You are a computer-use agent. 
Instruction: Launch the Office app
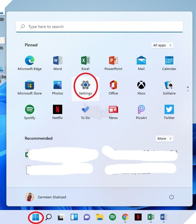[113, 87]
